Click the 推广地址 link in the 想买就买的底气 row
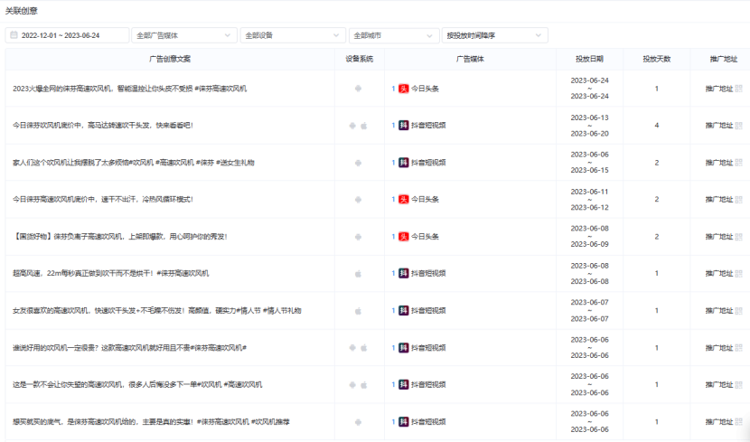This screenshot has width=750, height=442. (719, 422)
